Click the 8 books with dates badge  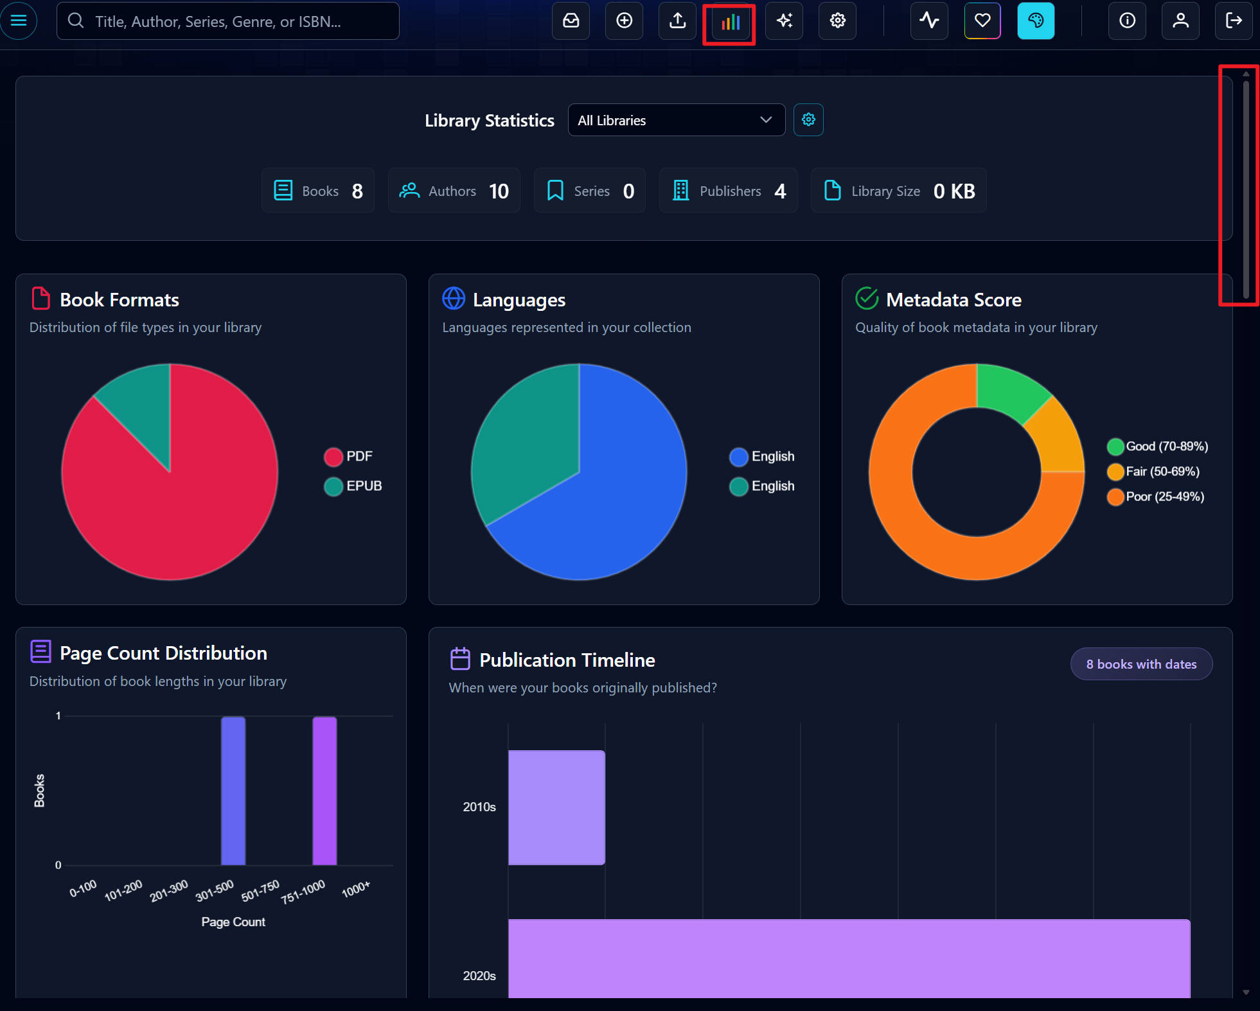[x=1140, y=664]
